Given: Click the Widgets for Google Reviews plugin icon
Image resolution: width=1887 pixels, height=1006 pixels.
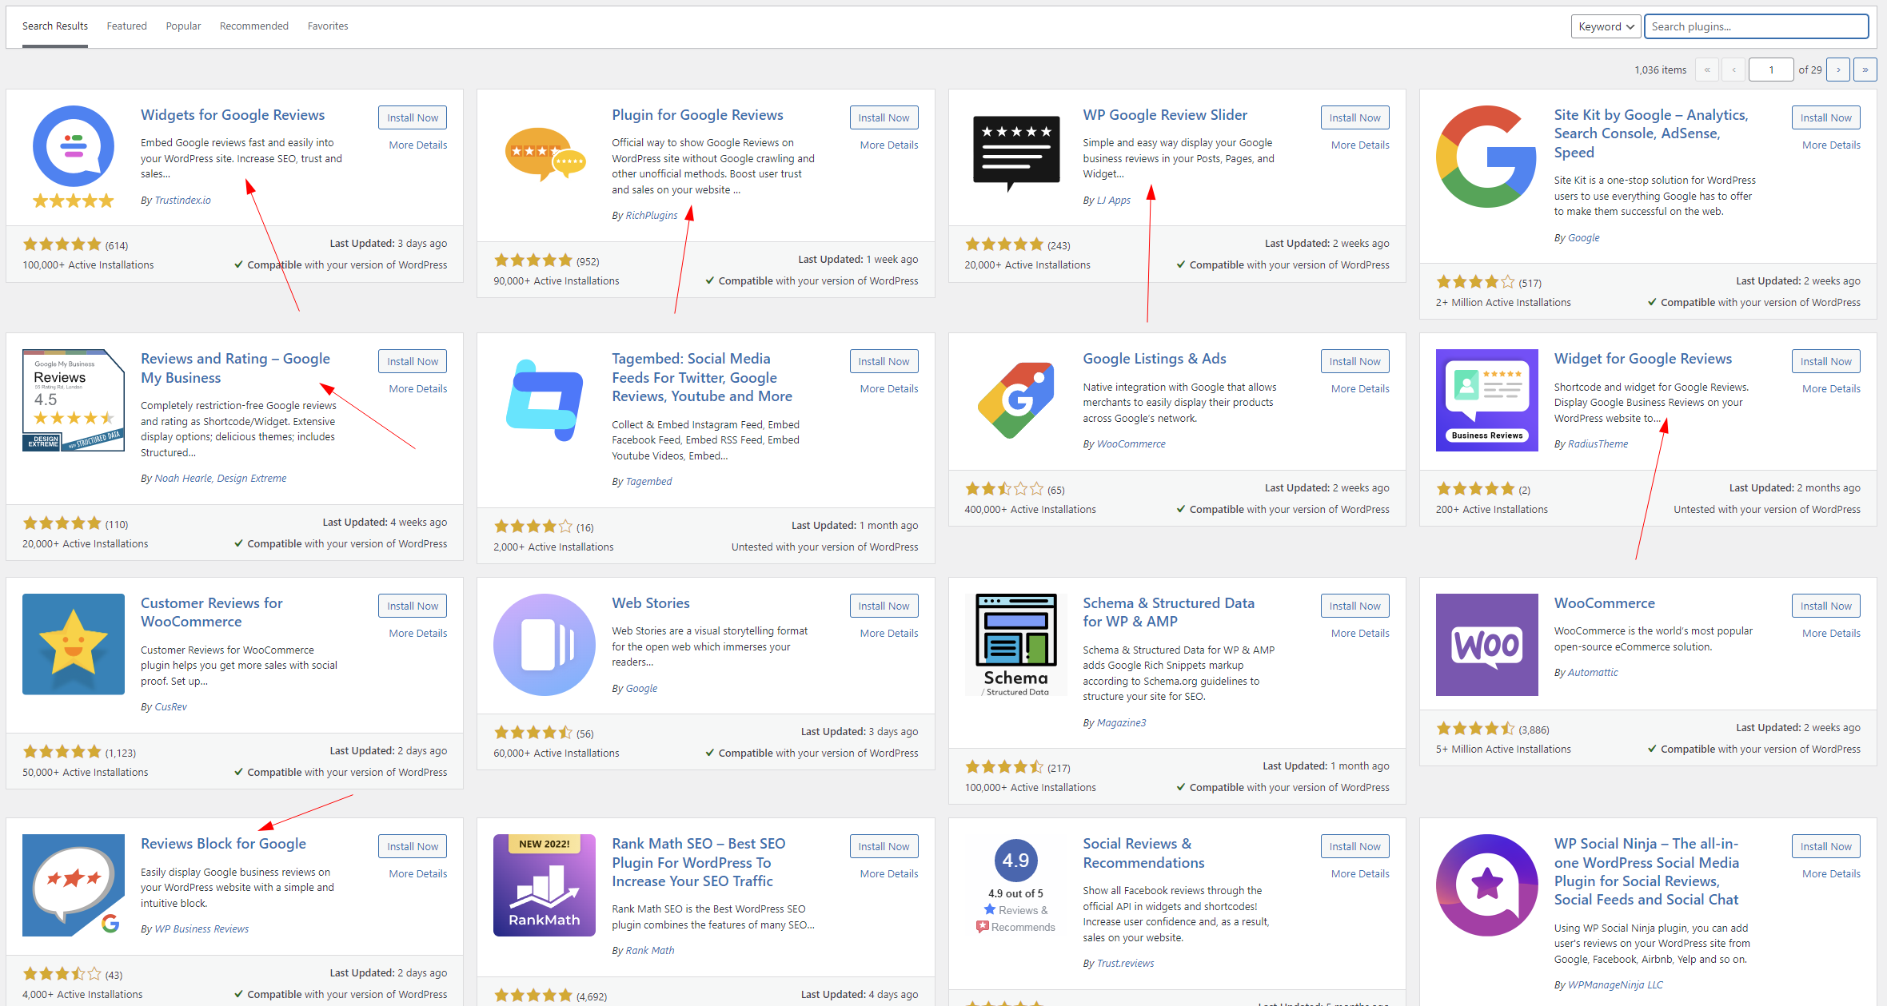Looking at the screenshot, I should tap(74, 157).
